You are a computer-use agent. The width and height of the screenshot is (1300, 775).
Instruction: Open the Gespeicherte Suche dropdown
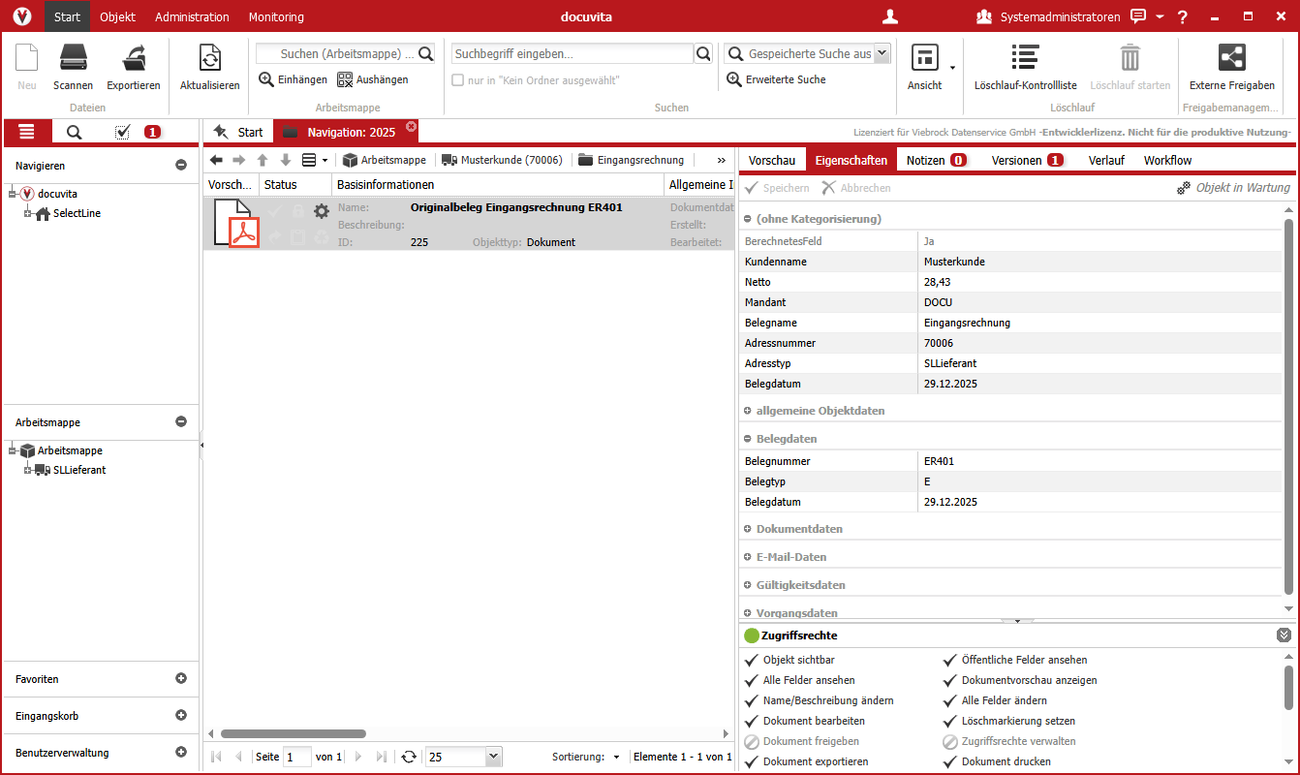pyautogui.click(x=878, y=53)
